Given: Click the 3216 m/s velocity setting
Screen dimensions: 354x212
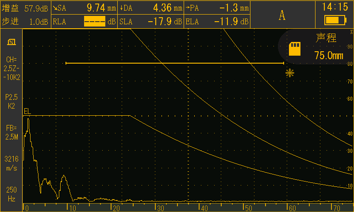Looking at the screenshot, I should [12, 163].
